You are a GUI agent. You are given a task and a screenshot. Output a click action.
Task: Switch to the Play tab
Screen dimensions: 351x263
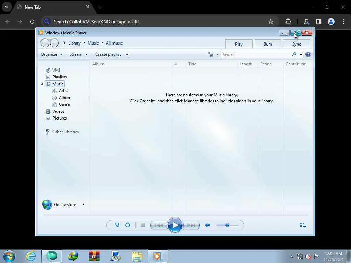point(239,44)
